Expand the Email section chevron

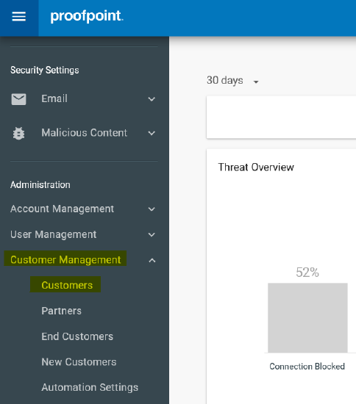point(152,99)
